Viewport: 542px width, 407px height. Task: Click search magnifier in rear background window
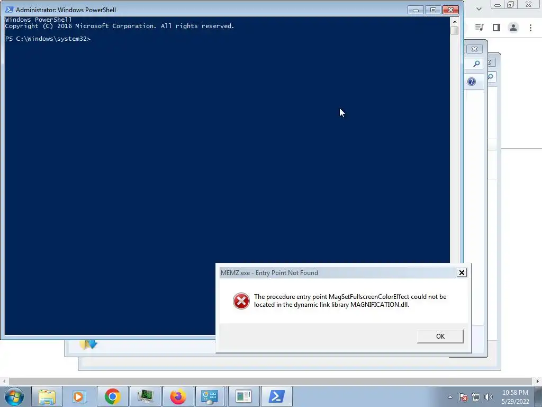(x=491, y=77)
